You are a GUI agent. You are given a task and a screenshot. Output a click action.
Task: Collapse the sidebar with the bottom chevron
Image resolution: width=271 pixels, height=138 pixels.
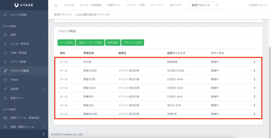tap(44, 134)
